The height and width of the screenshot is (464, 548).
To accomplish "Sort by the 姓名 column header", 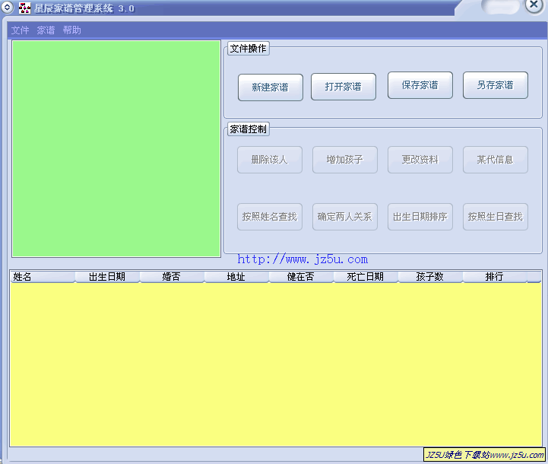I will (43, 277).
